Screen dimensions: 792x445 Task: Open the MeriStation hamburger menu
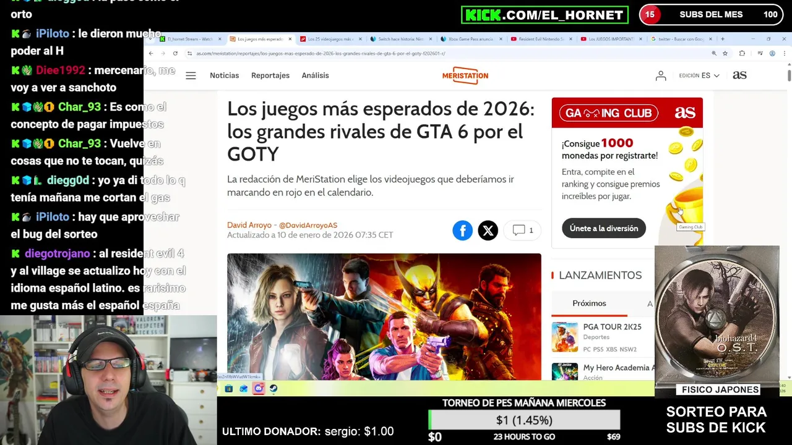(x=191, y=75)
